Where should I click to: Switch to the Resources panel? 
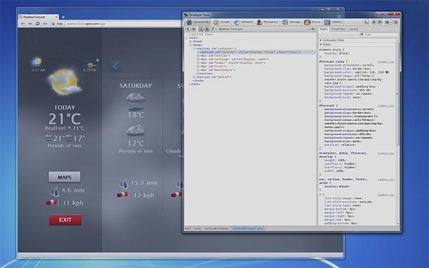pyautogui.click(x=267, y=22)
